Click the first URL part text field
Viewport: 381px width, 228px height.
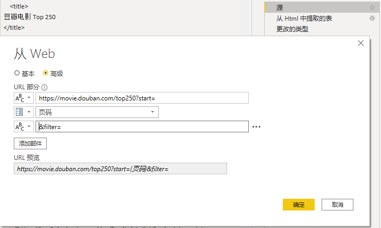(x=142, y=98)
